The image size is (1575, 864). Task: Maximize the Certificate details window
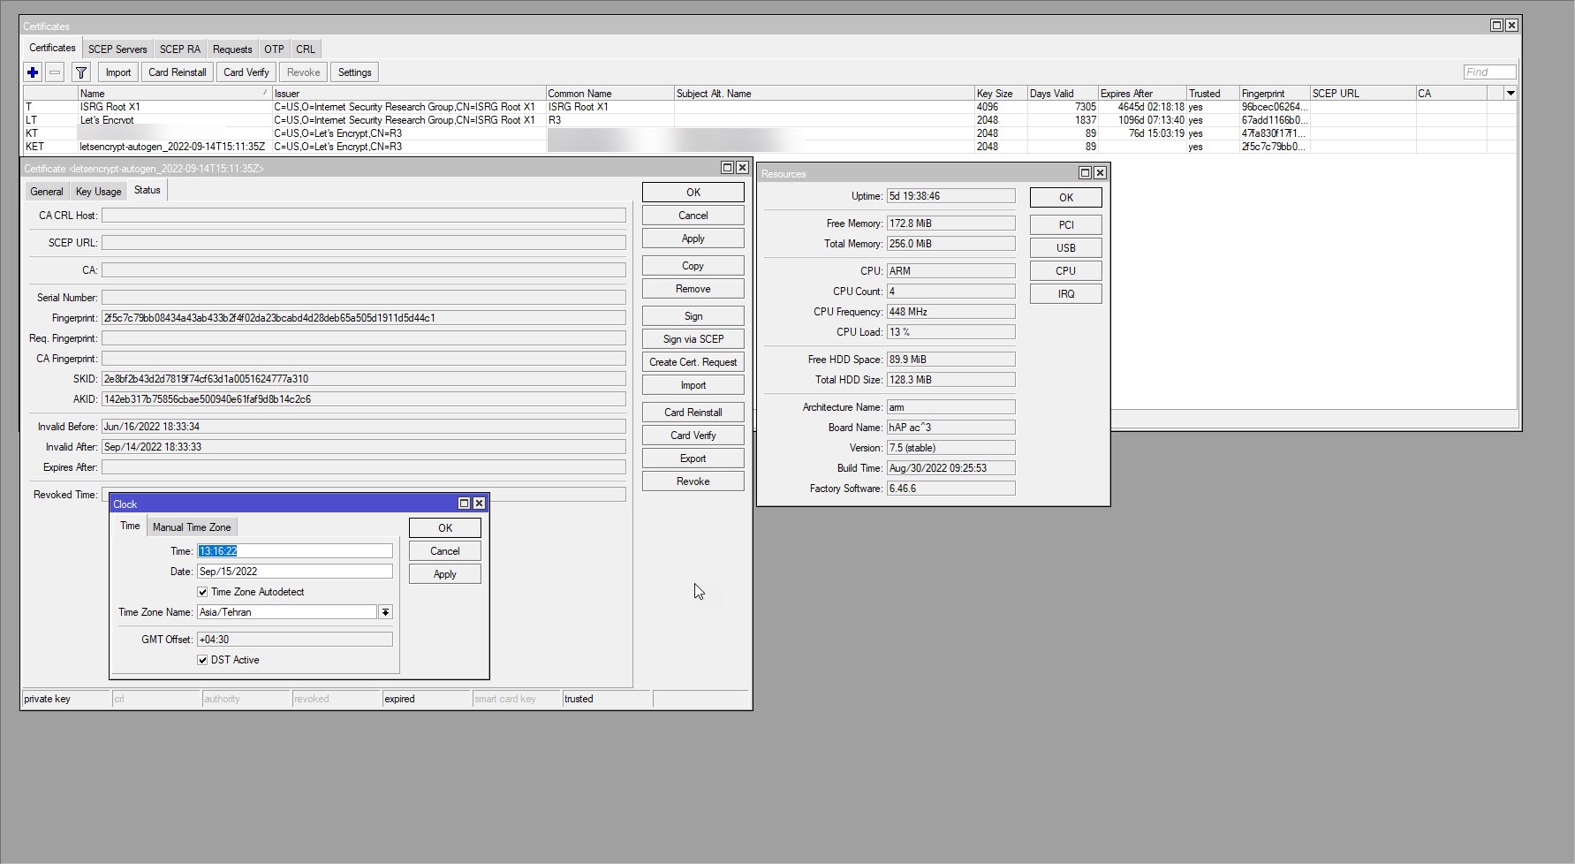(x=727, y=168)
